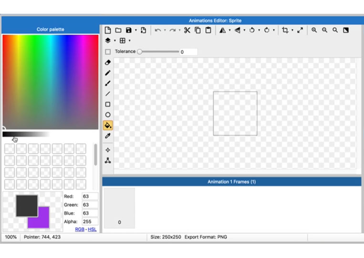
Task: Toggle canvas background contrast icon
Action: (x=346, y=30)
